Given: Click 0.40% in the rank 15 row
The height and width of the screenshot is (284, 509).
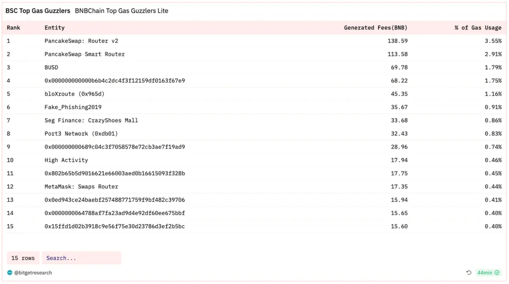Looking at the screenshot, I should click(493, 227).
